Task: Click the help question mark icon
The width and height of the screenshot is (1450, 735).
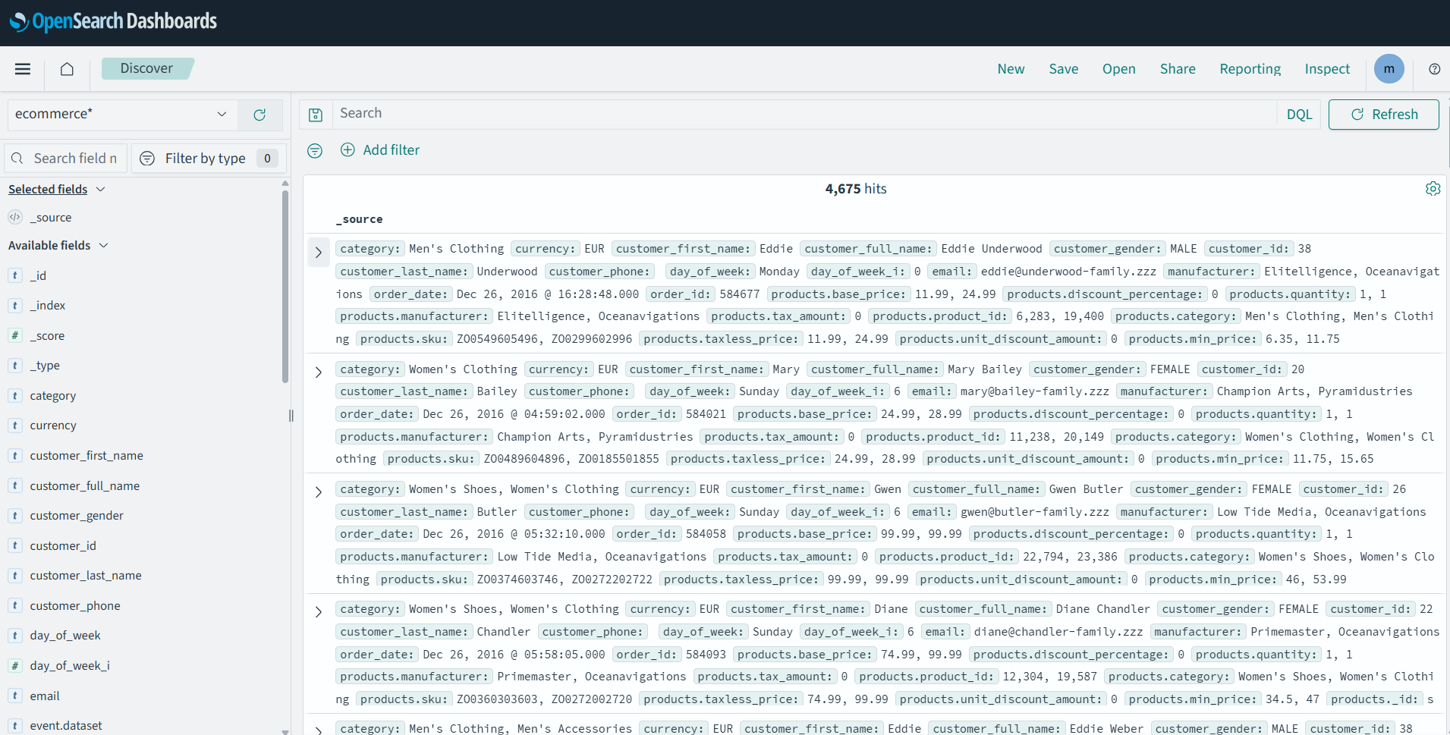Action: (1434, 69)
